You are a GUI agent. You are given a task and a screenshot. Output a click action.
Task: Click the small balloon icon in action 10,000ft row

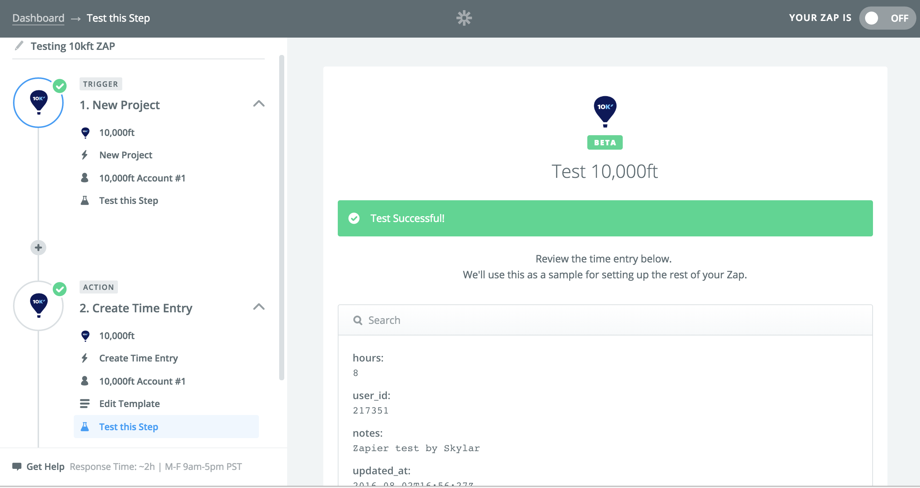click(85, 336)
